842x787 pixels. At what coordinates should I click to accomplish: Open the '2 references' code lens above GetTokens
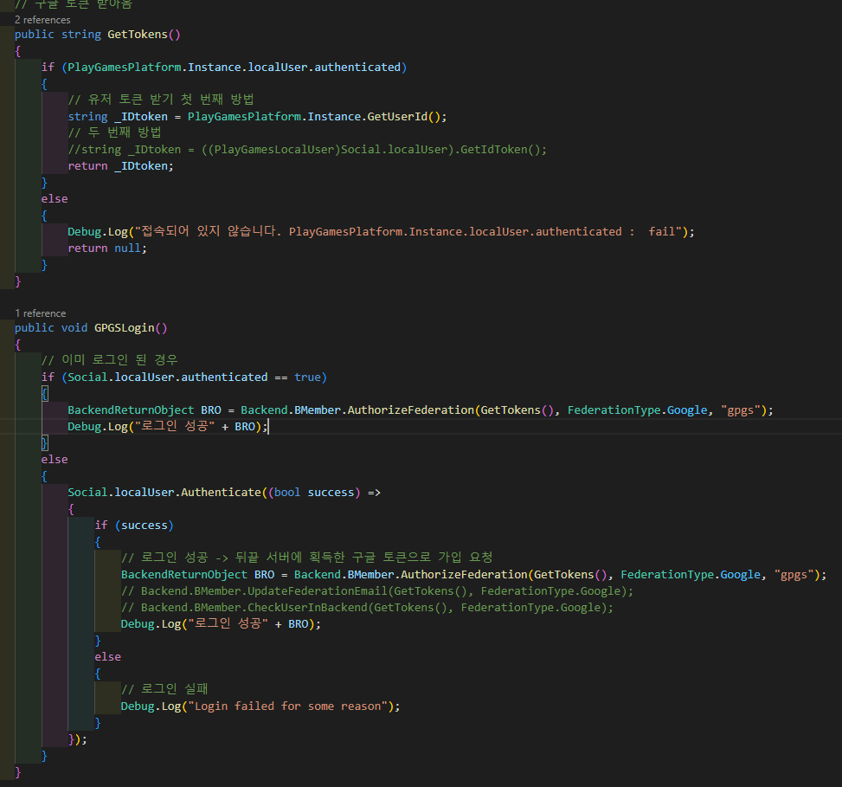coord(42,20)
